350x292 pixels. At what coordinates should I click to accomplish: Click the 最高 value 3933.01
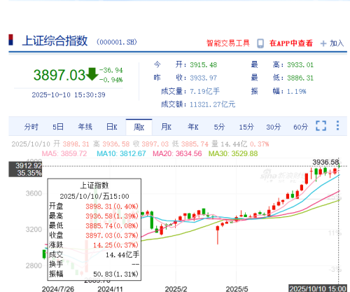click(x=300, y=65)
